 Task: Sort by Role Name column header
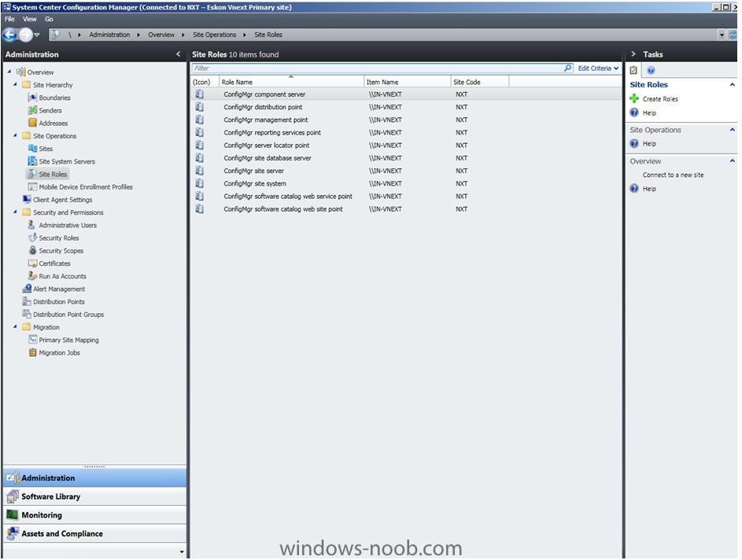(291, 82)
